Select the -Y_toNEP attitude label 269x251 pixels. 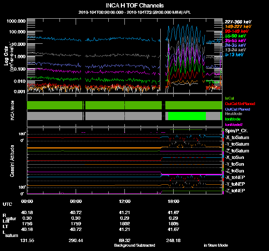[235, 184]
